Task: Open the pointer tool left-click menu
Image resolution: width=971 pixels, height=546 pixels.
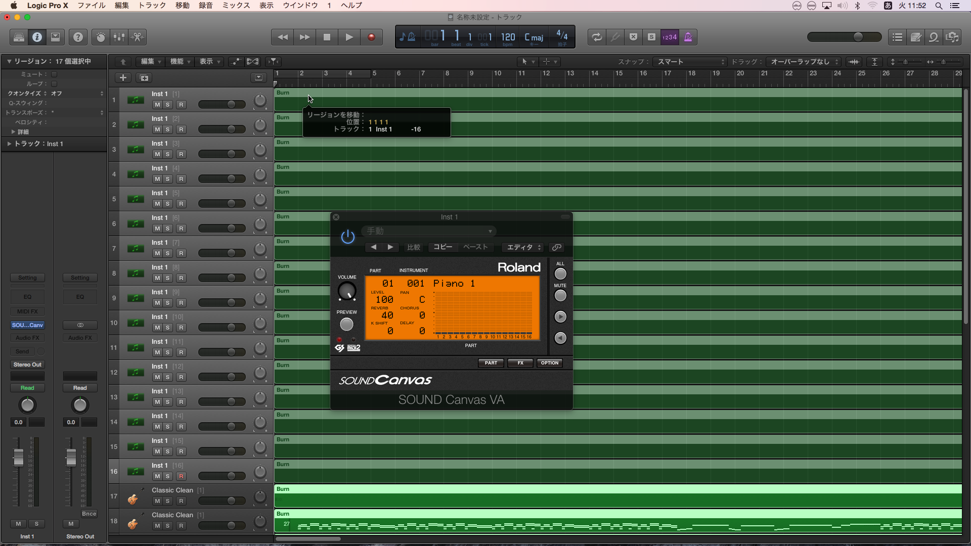Action: tap(527, 62)
